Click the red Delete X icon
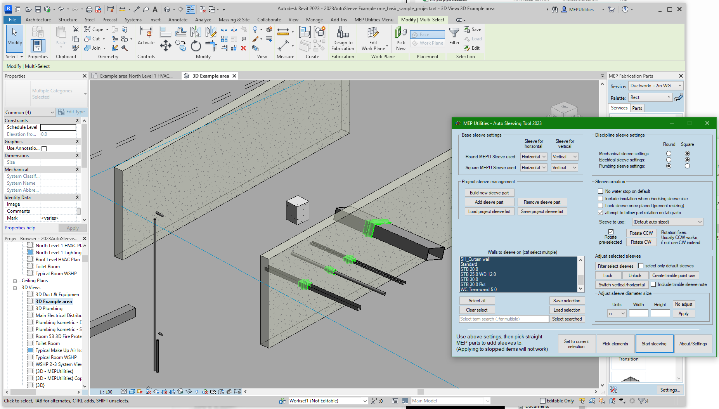Viewport: 719px width, 409px height. tap(244, 48)
